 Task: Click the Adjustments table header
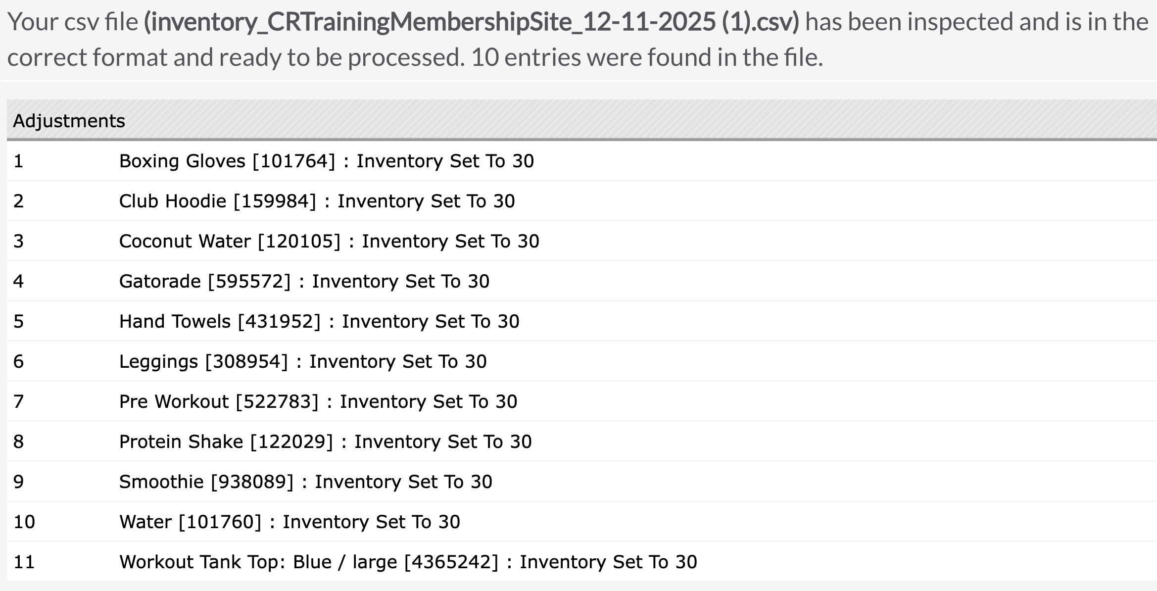pos(581,120)
